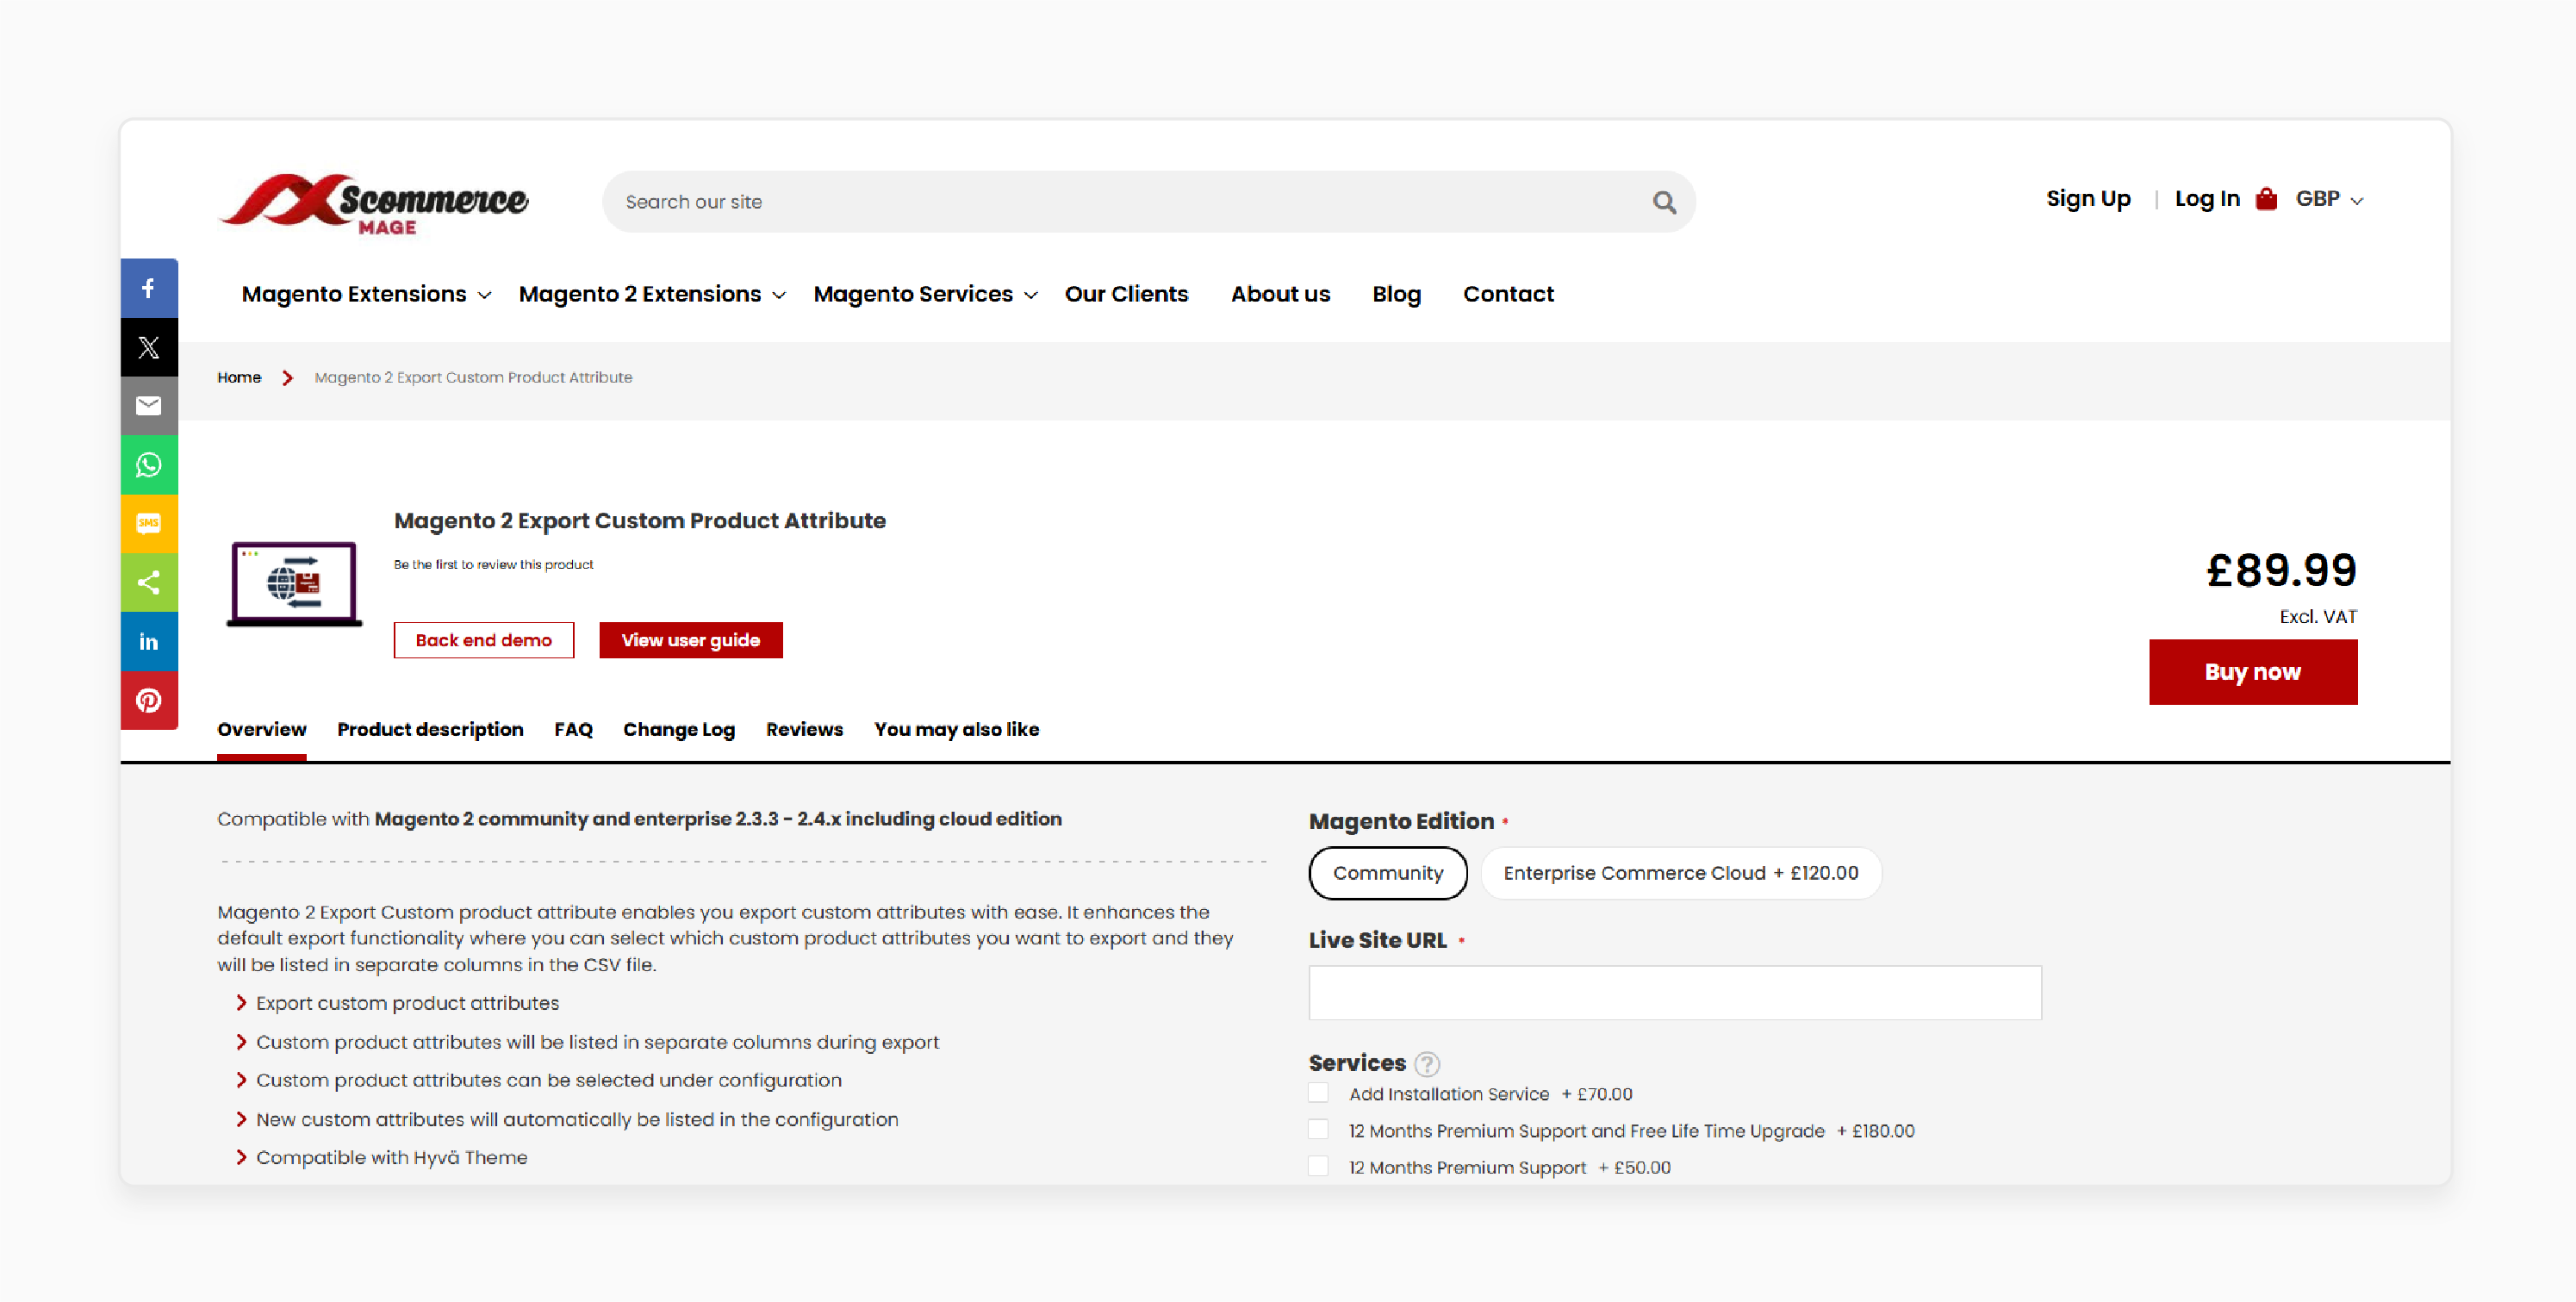
Task: Go to About us
Action: pos(1280,294)
